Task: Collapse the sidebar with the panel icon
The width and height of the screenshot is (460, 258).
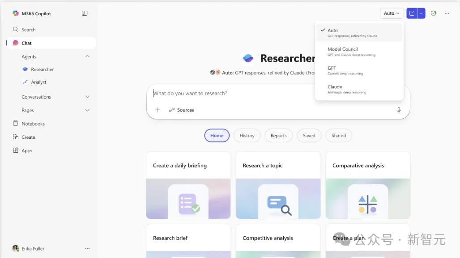Action: click(x=85, y=13)
